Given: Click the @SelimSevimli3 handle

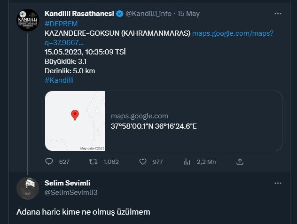Looking at the screenshot, I should pos(71,193).
